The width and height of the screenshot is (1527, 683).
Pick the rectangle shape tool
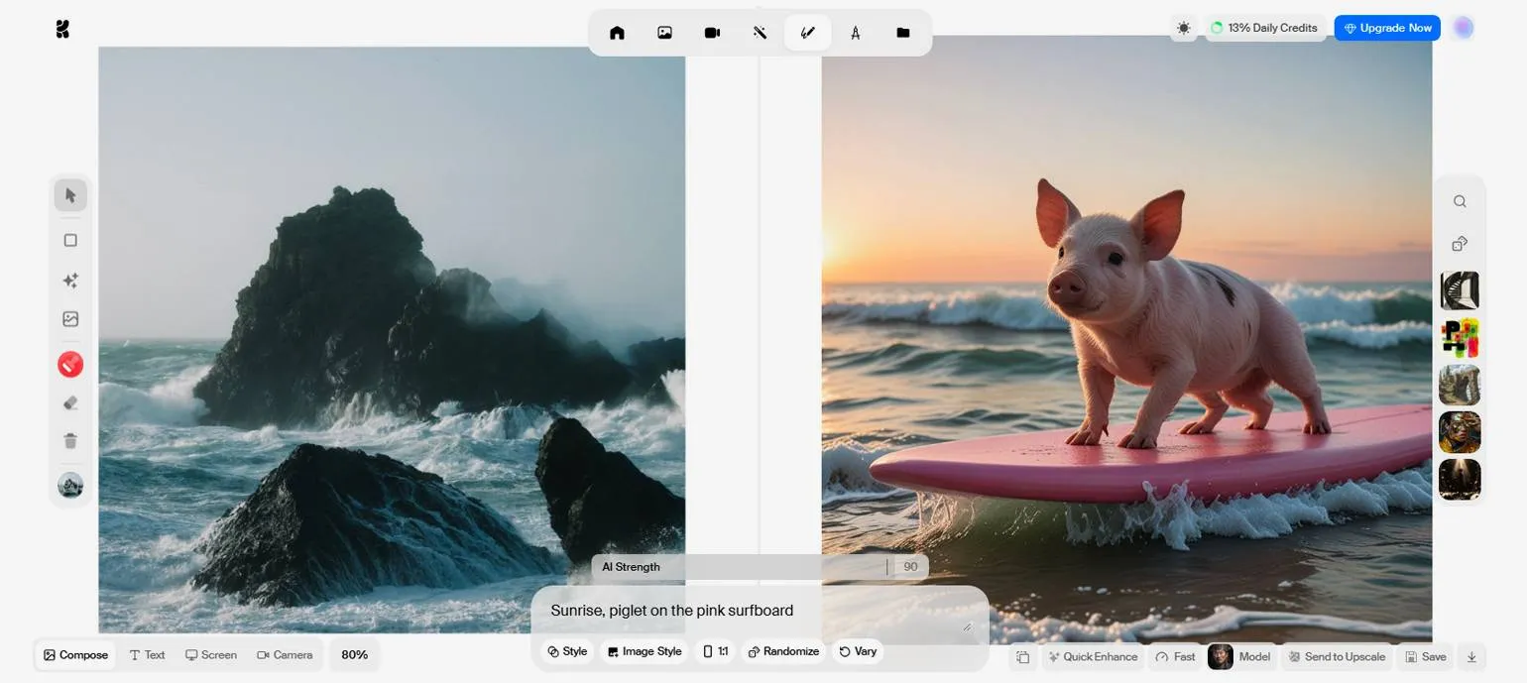(70, 240)
